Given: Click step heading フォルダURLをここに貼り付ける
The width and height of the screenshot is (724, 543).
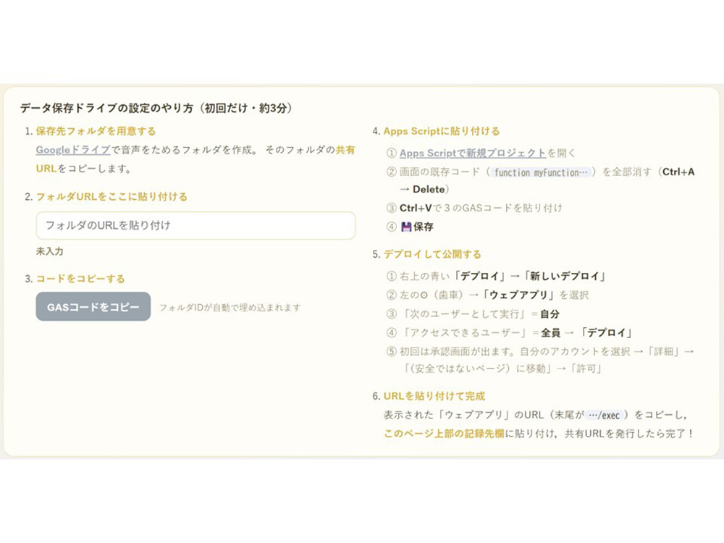Looking at the screenshot, I should tap(111, 197).
